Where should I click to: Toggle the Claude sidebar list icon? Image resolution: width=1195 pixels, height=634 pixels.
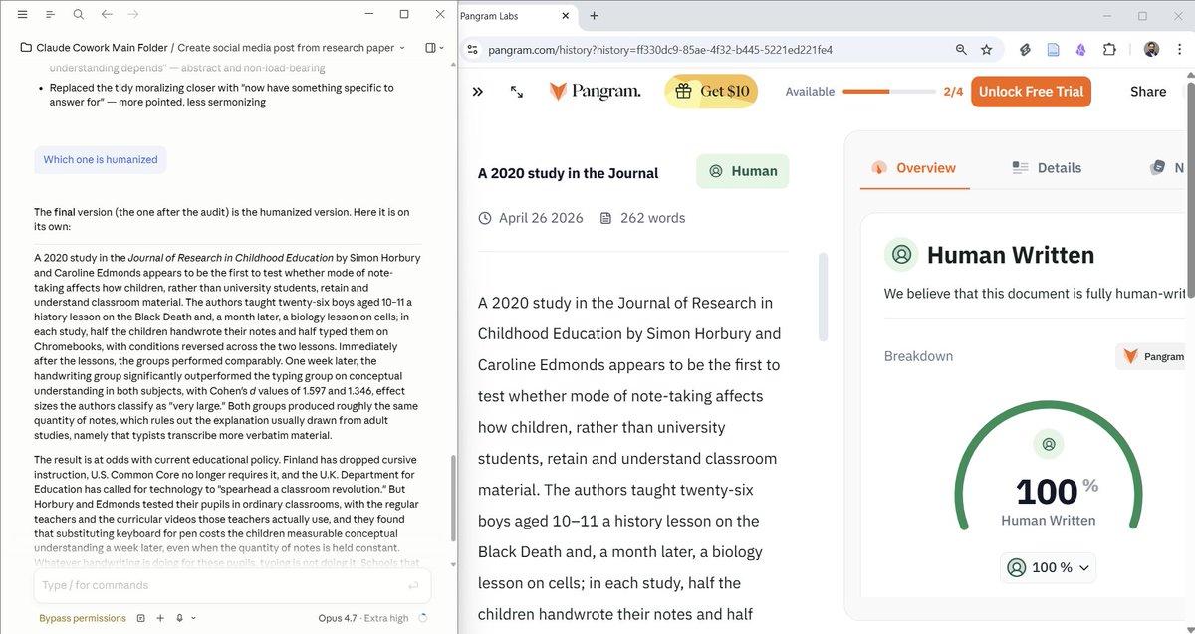point(50,15)
